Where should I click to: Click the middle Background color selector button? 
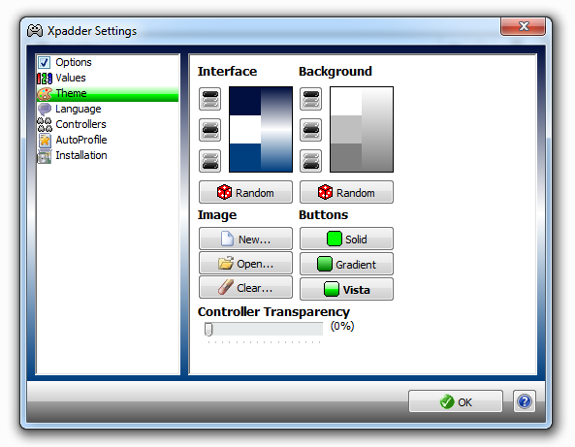(311, 130)
